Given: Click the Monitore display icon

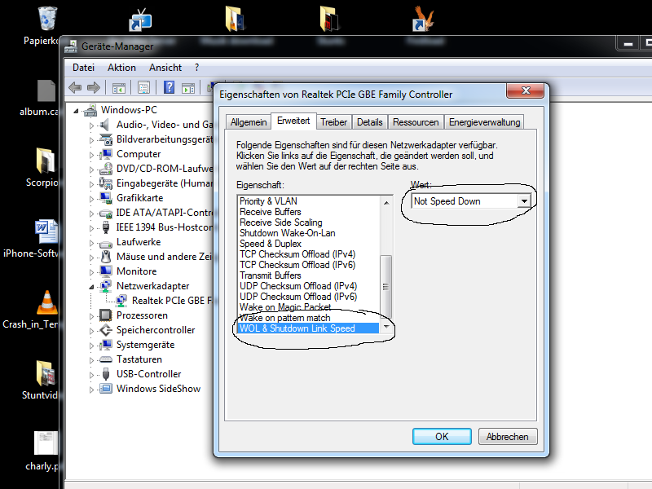Looking at the screenshot, I should point(106,271).
